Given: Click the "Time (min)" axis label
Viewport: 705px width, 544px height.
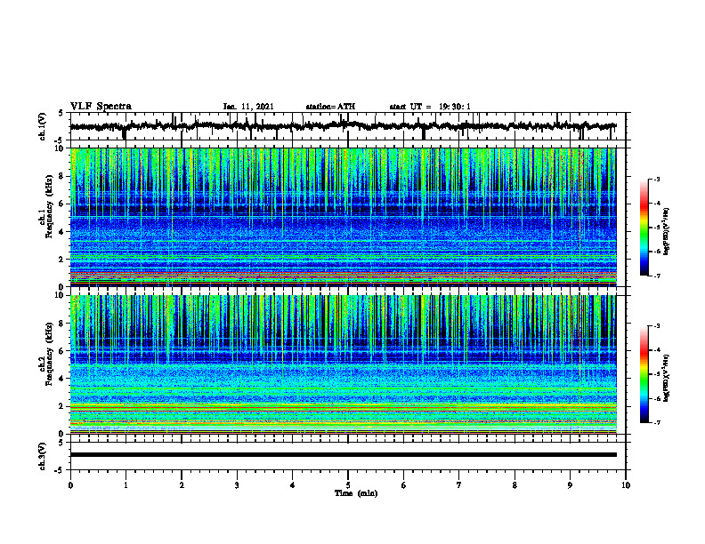Looking at the screenshot, I should tap(356, 493).
